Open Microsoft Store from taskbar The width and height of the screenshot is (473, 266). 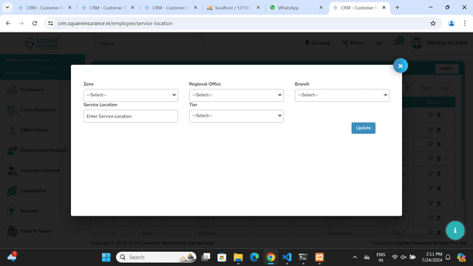point(222,257)
